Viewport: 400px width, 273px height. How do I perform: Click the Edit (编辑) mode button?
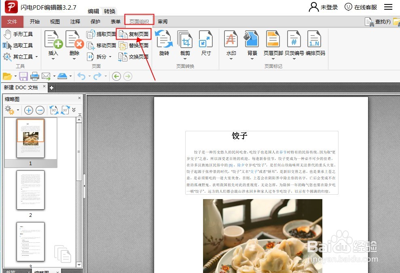click(x=93, y=11)
